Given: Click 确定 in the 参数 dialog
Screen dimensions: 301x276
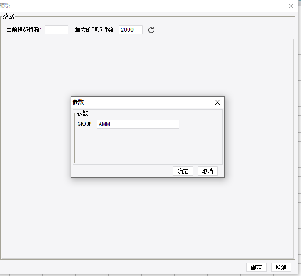Looking at the screenshot, I should click(183, 171).
